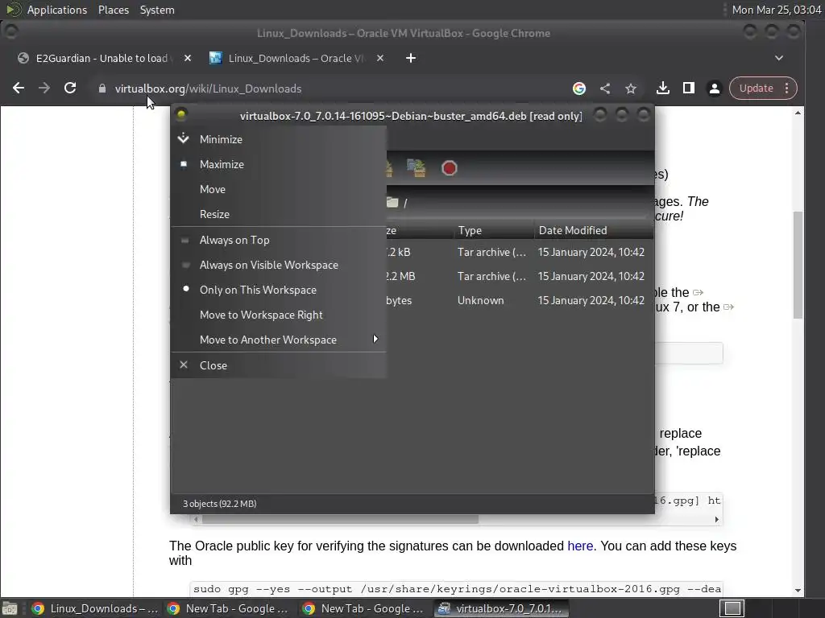
Task: Open the three-dot Chrome menu
Action: pos(786,89)
